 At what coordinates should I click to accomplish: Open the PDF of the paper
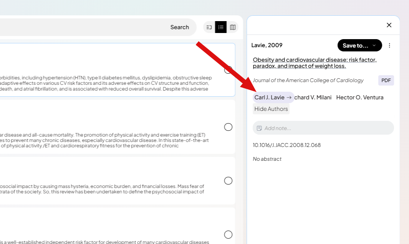click(x=386, y=80)
